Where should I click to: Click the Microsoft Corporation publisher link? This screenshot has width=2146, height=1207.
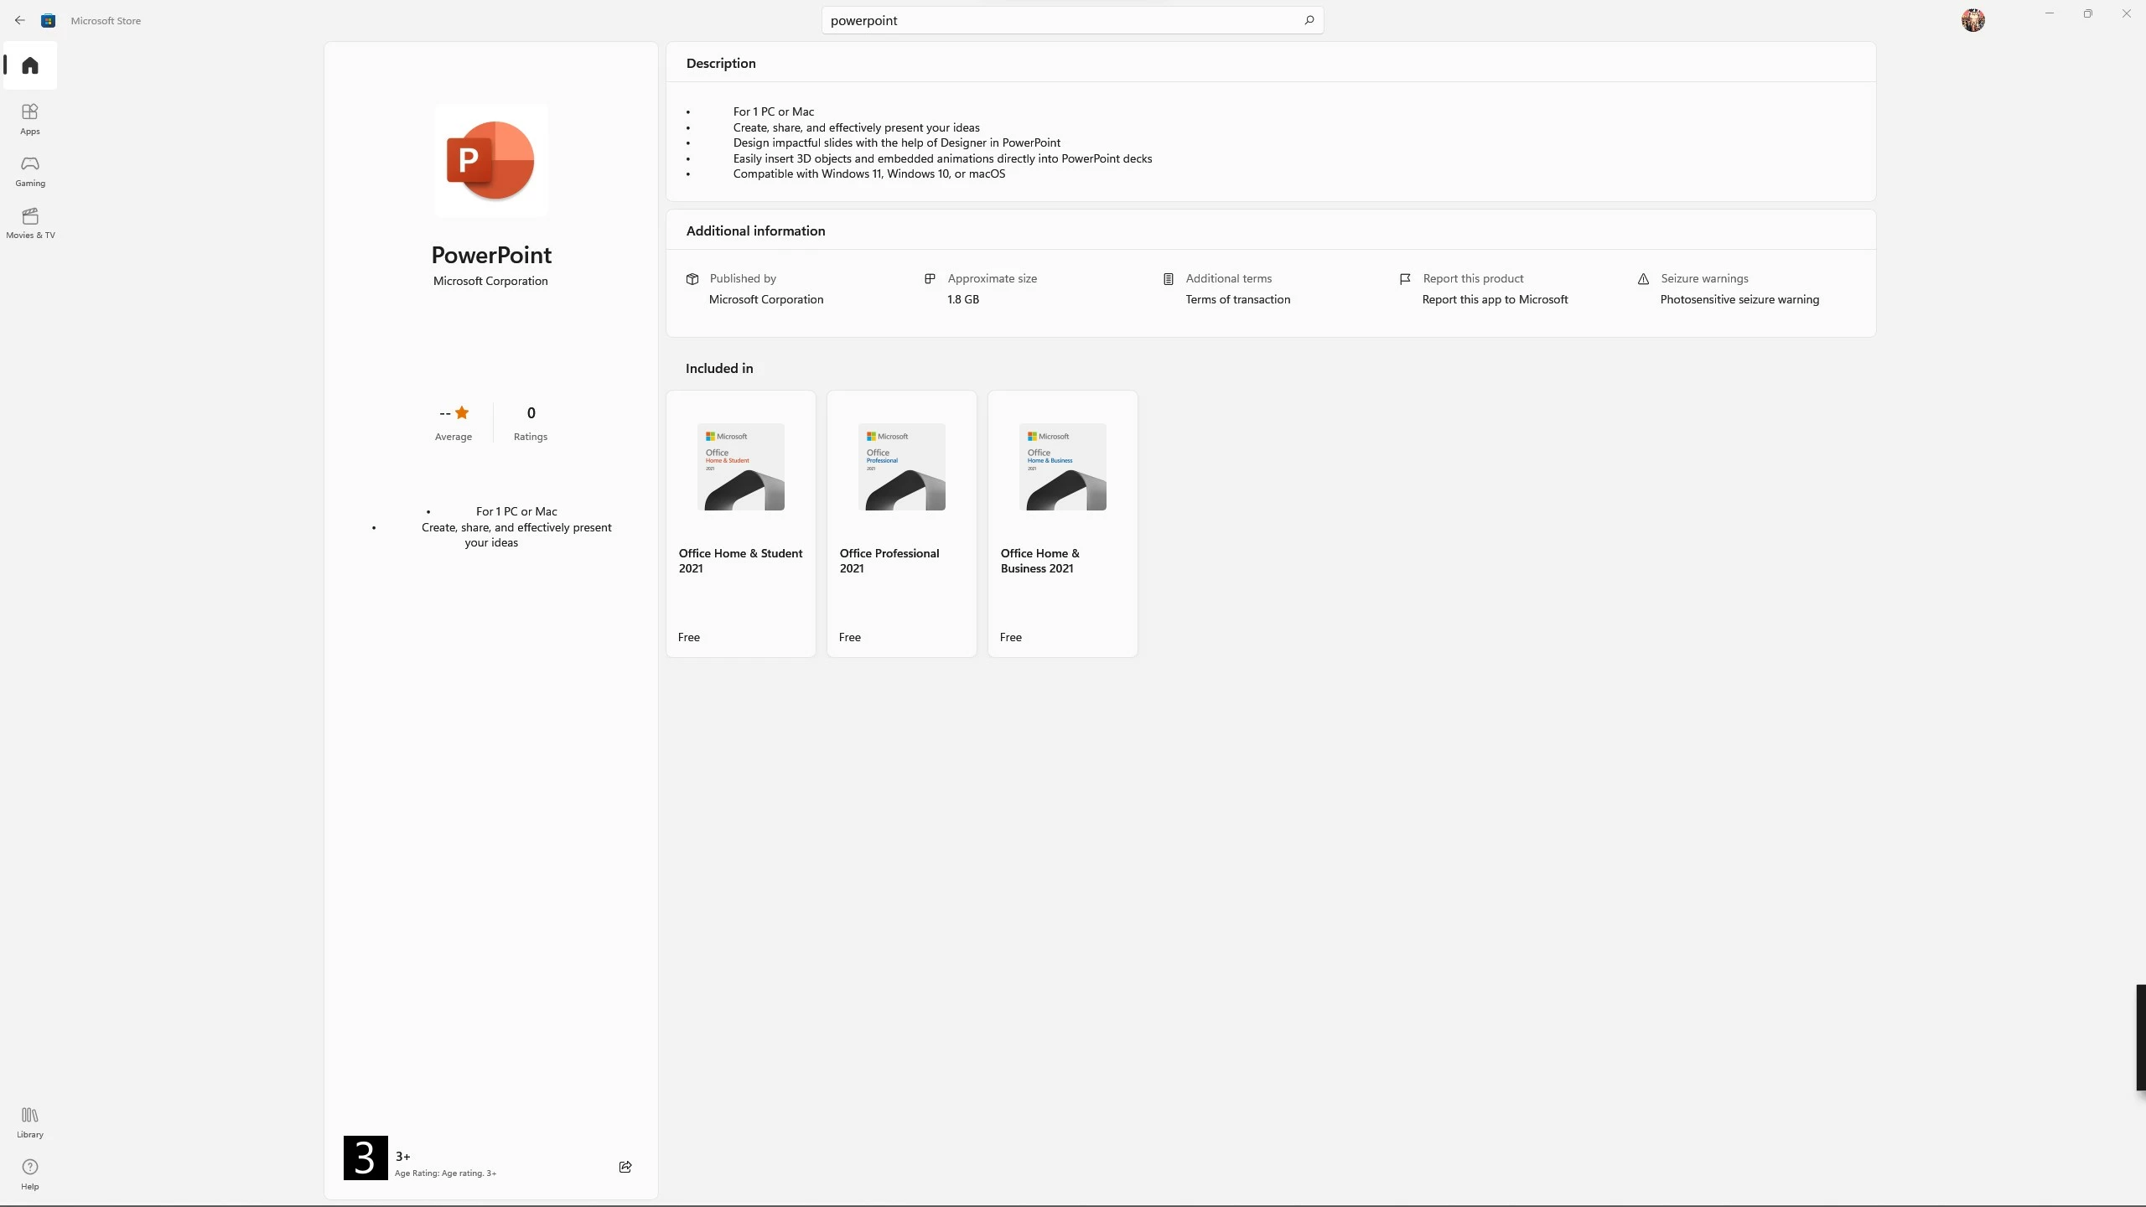pyautogui.click(x=490, y=282)
